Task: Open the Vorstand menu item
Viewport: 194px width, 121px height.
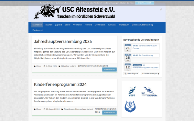Action: pyautogui.click(x=77, y=25)
